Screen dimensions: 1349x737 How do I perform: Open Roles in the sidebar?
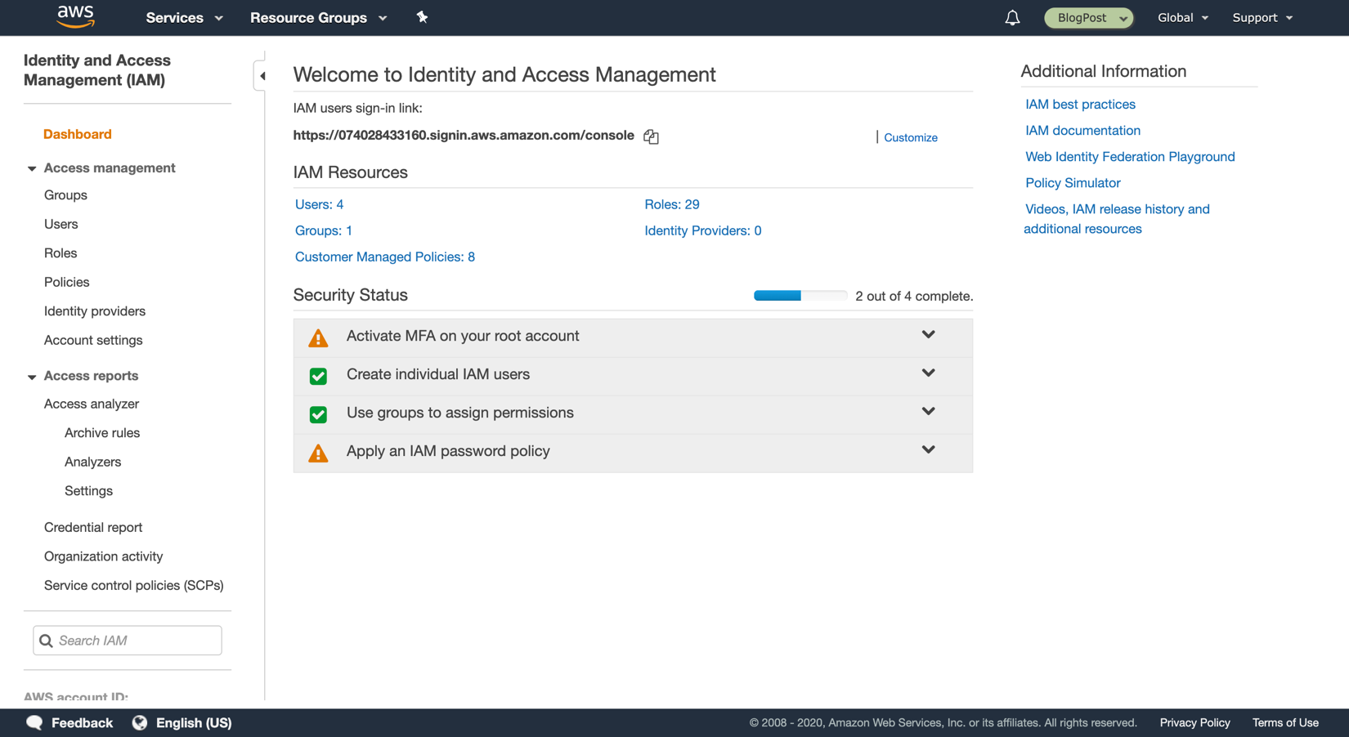(x=61, y=253)
